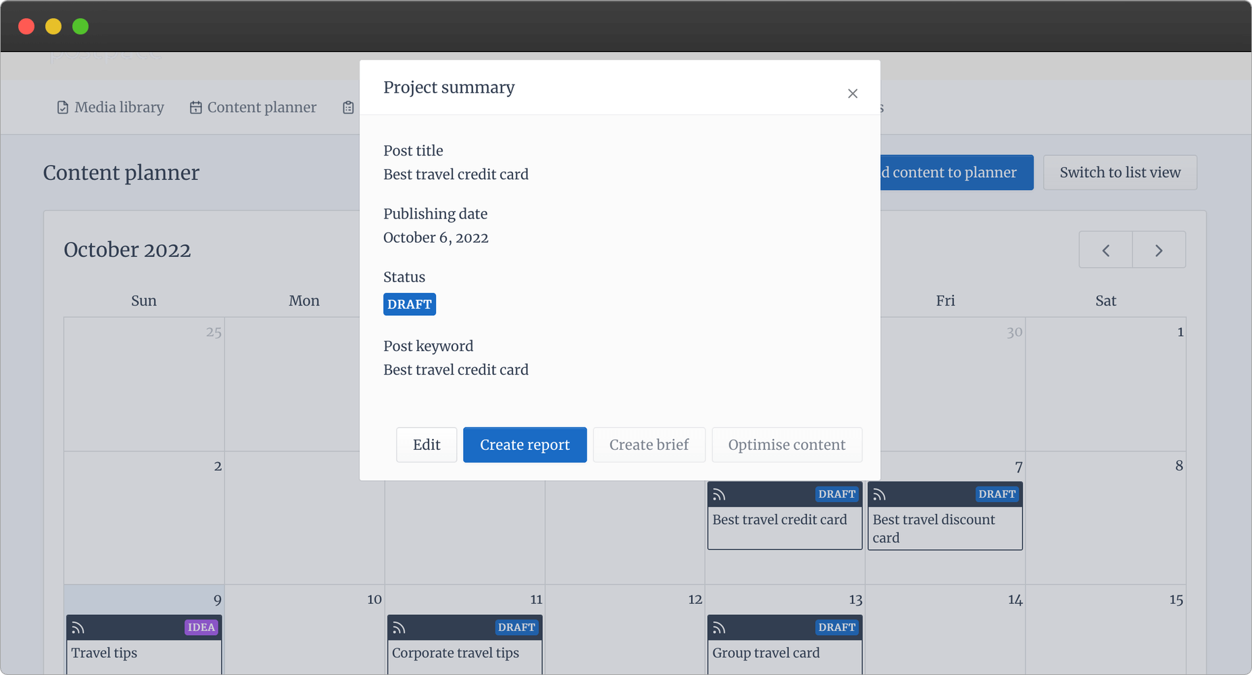Click the clipboard icon in navigation
Image resolution: width=1252 pixels, height=675 pixels.
[348, 108]
